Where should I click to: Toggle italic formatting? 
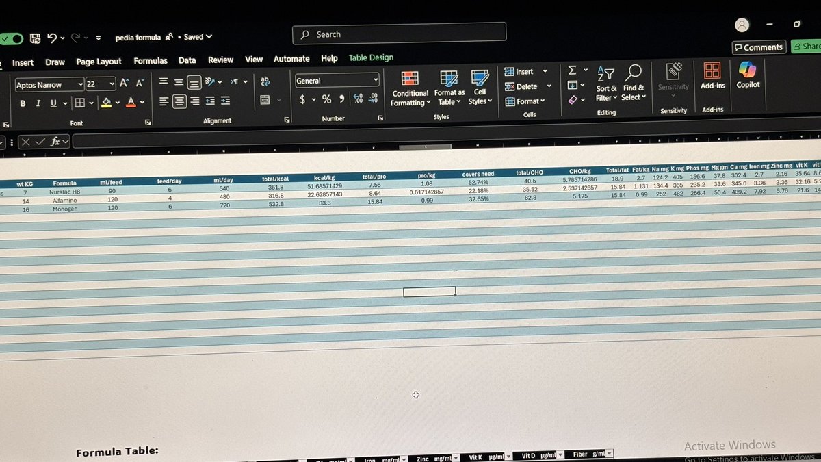point(38,103)
